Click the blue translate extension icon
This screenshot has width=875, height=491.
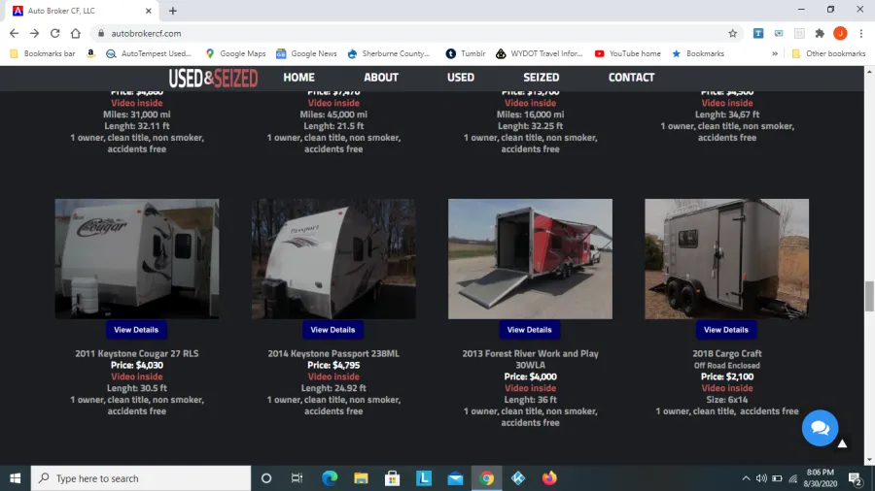coord(758,33)
